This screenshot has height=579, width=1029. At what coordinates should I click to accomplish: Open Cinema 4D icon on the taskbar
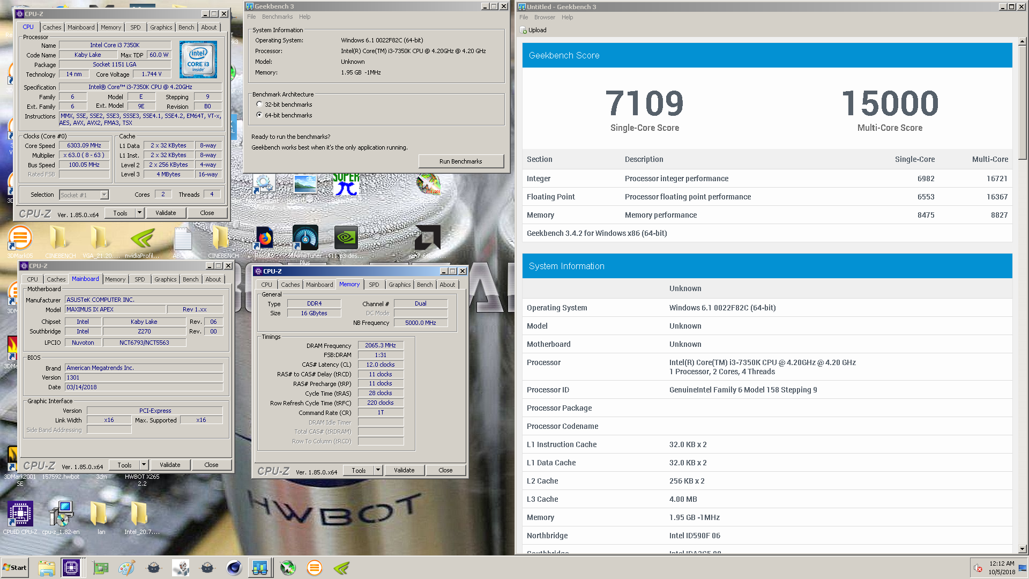[x=234, y=568]
